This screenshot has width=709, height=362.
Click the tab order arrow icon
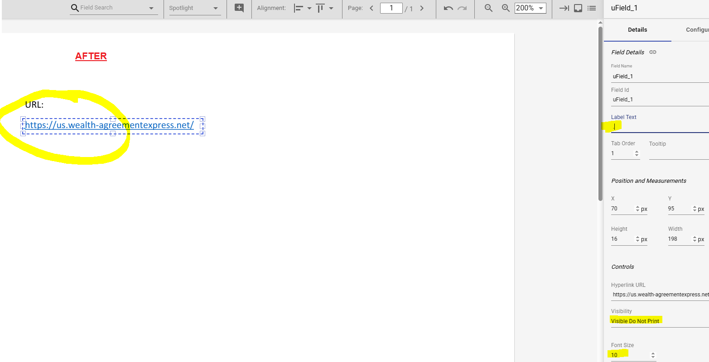564,8
